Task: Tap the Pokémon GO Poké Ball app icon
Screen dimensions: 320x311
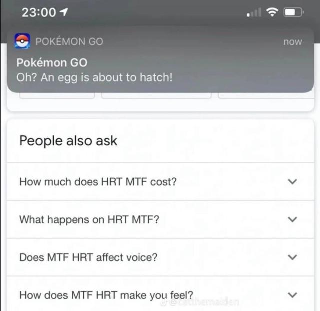Action: point(22,41)
